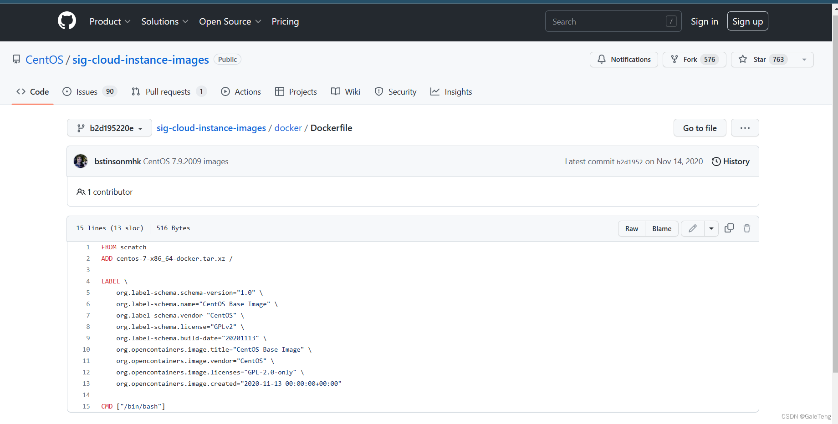Click the image.created="2020-11-13" code line
This screenshot has width=838, height=424.
coord(229,384)
